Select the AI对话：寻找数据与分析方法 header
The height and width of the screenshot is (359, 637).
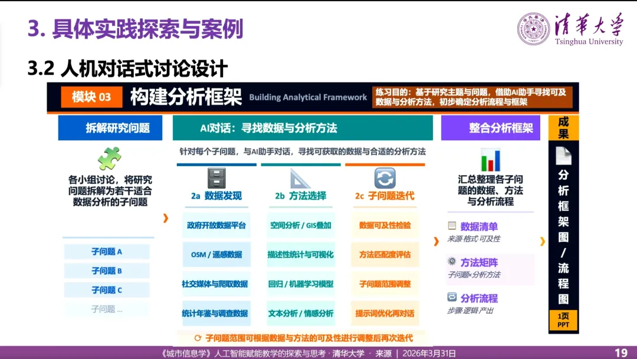[303, 128]
